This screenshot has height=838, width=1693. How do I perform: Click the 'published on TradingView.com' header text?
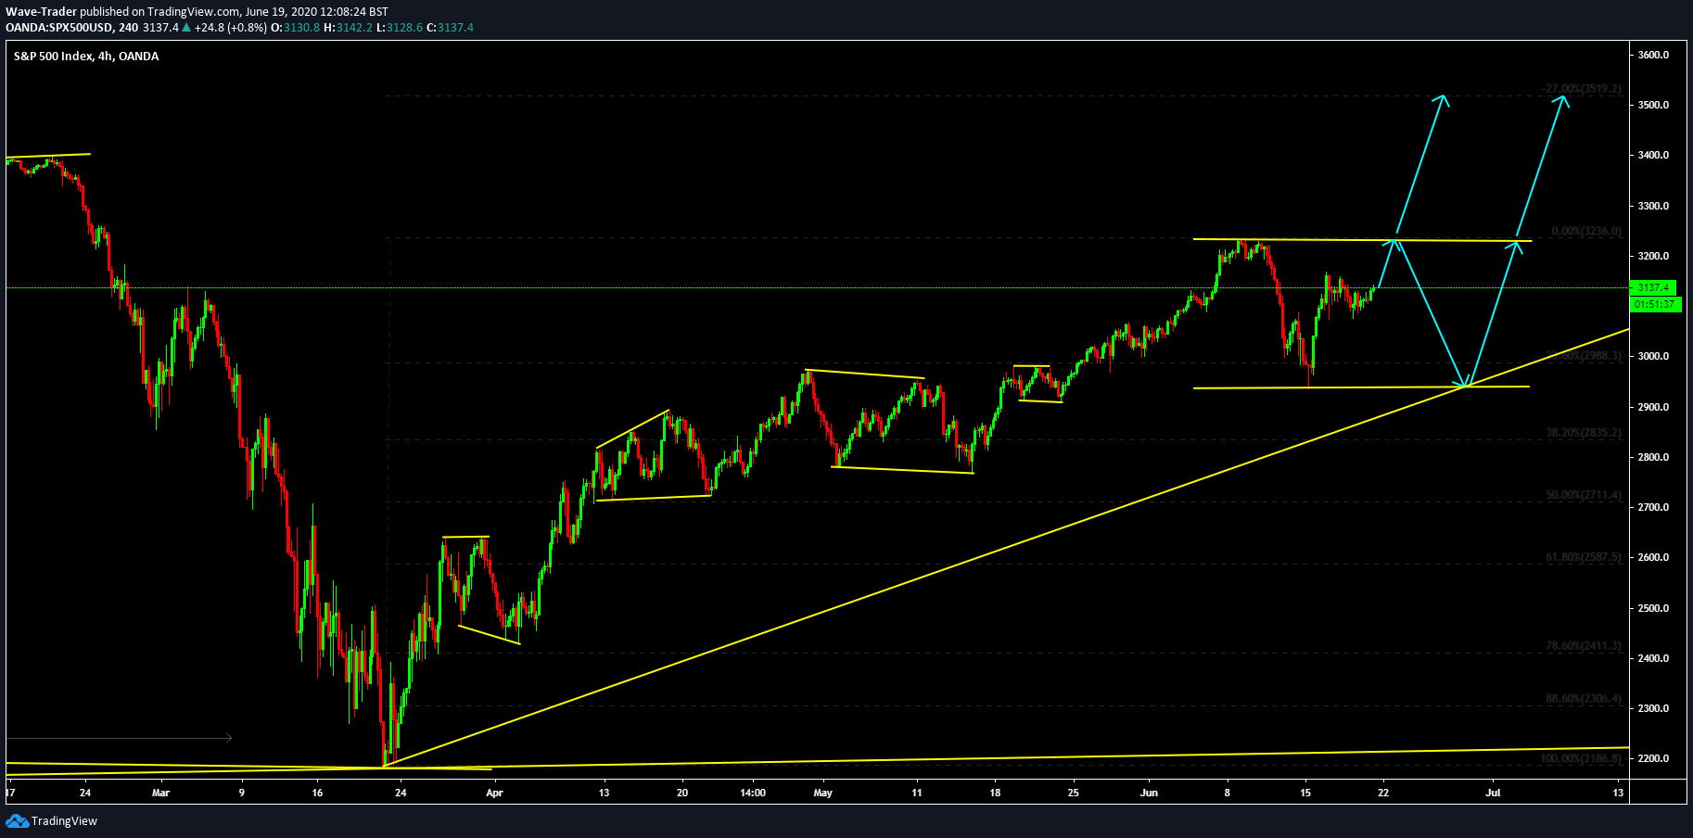pos(160,12)
